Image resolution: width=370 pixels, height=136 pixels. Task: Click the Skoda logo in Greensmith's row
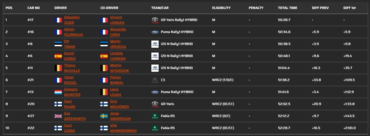pyautogui.click(x=154, y=116)
